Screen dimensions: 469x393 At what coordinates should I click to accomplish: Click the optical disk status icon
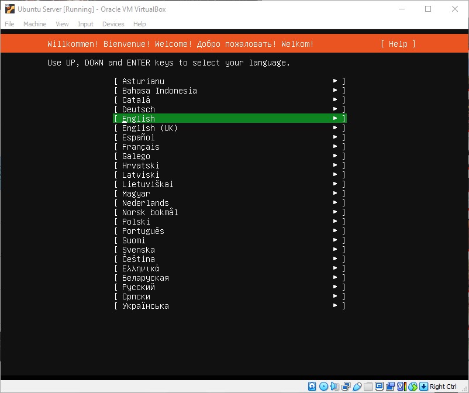(323, 387)
